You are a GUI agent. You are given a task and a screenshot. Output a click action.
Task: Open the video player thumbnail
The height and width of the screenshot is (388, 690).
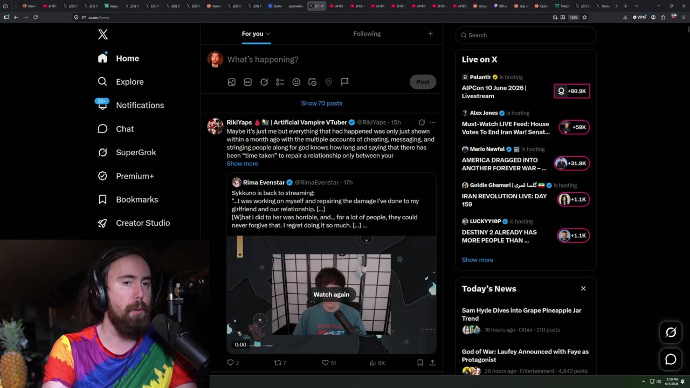coord(331,295)
